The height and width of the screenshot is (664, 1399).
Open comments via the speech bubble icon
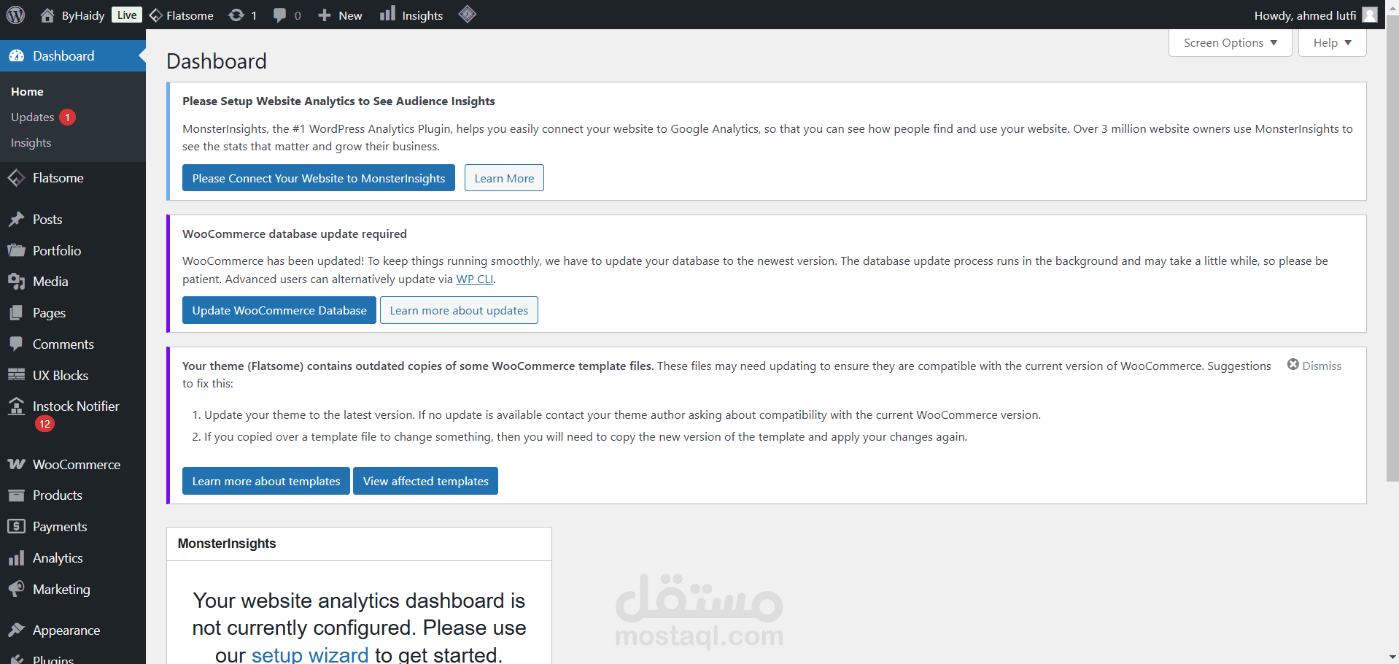coord(279,15)
